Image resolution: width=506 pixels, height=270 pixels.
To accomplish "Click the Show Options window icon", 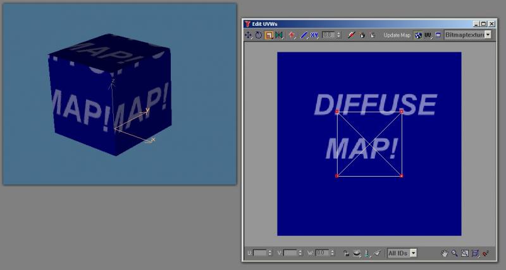I will click(x=438, y=35).
